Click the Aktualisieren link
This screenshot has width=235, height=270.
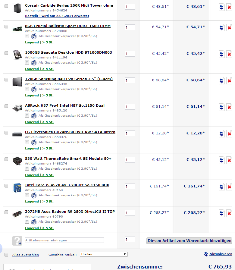[x=221, y=254]
